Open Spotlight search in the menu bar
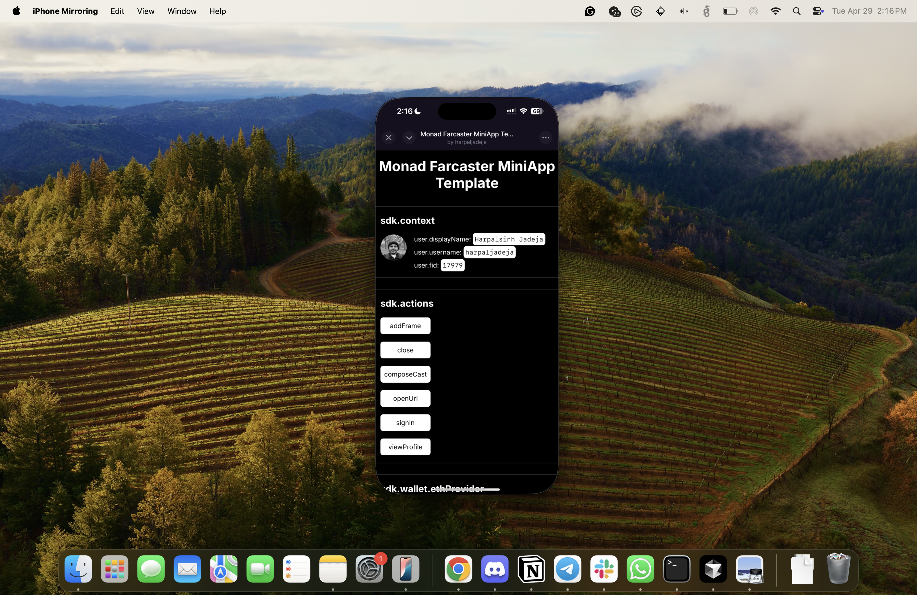 (x=797, y=11)
